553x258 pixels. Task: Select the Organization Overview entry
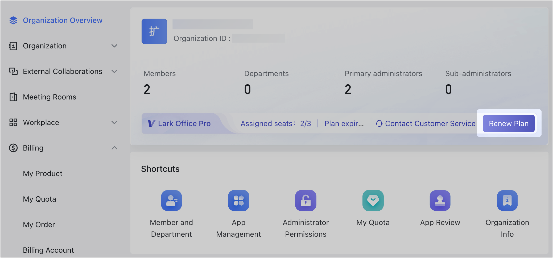[63, 20]
